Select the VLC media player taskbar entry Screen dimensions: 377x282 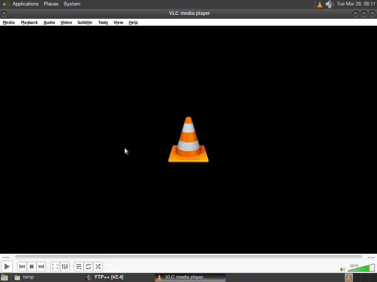(x=190, y=277)
